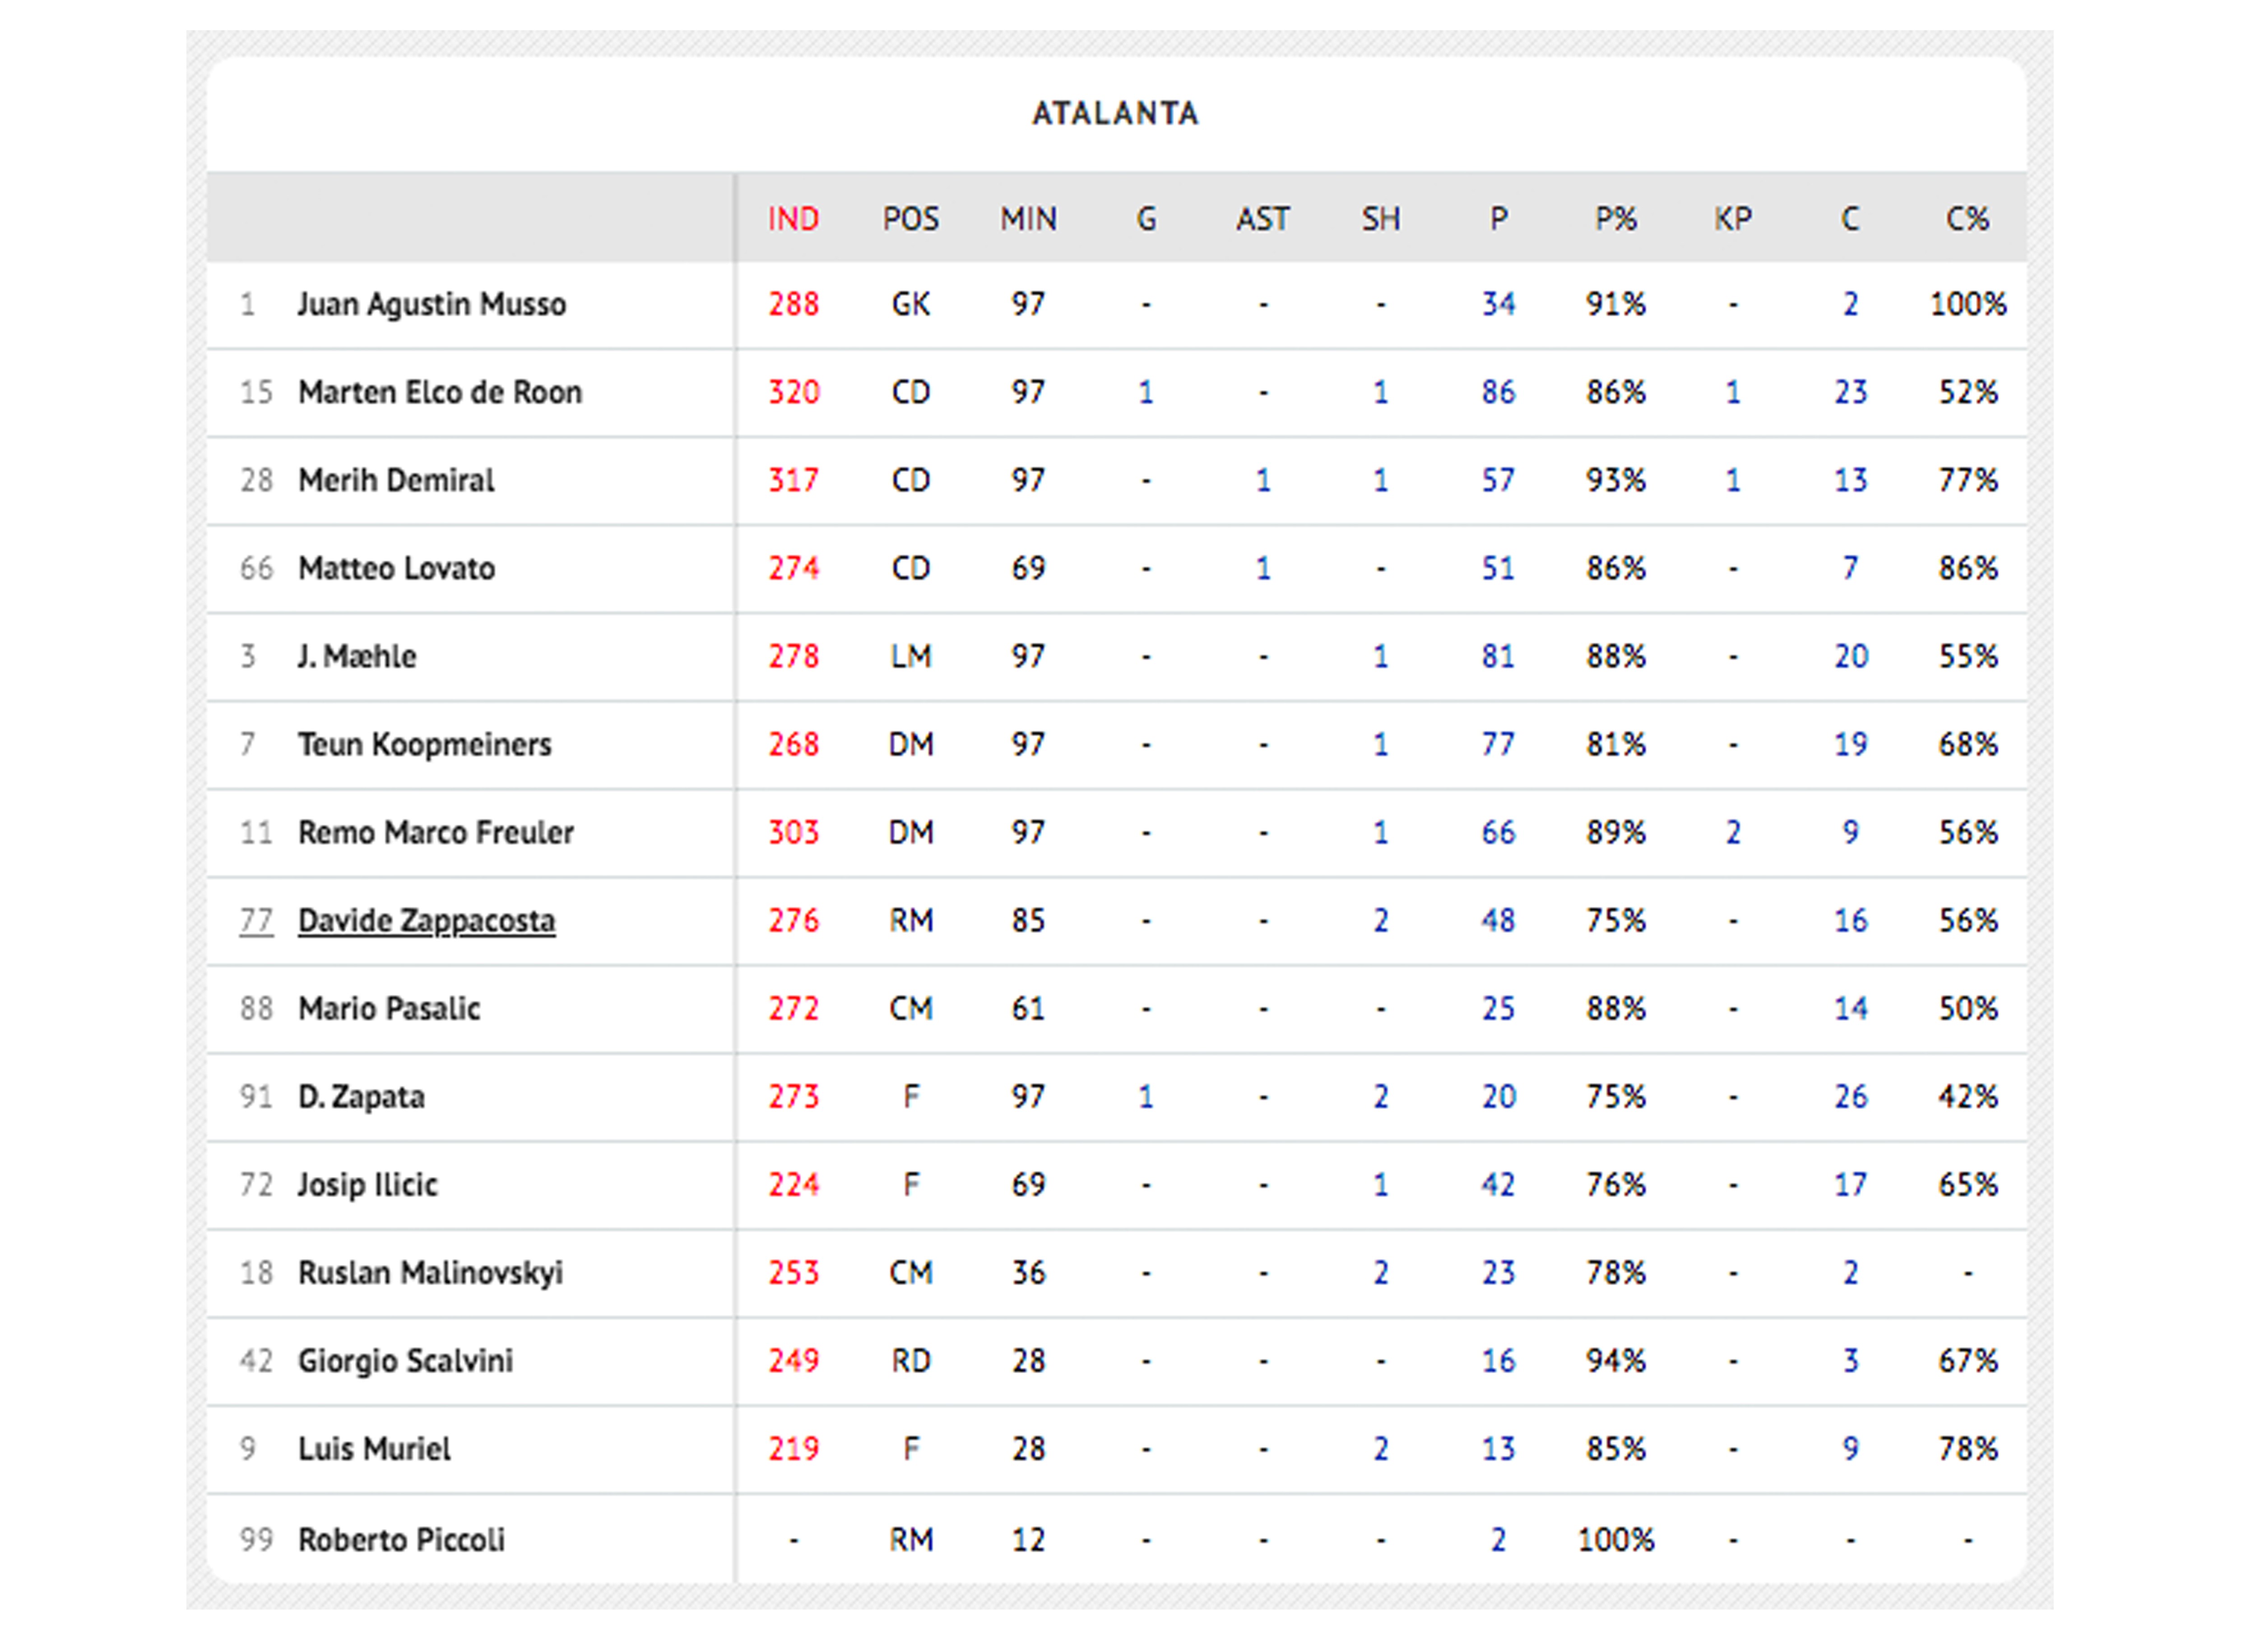Screen dimensions: 2255x1652
Task: Select Mario Pasalic name
Action: coord(389,1008)
